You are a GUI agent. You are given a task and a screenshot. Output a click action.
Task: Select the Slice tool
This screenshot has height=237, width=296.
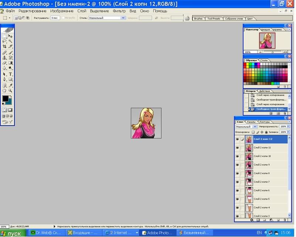(10, 46)
